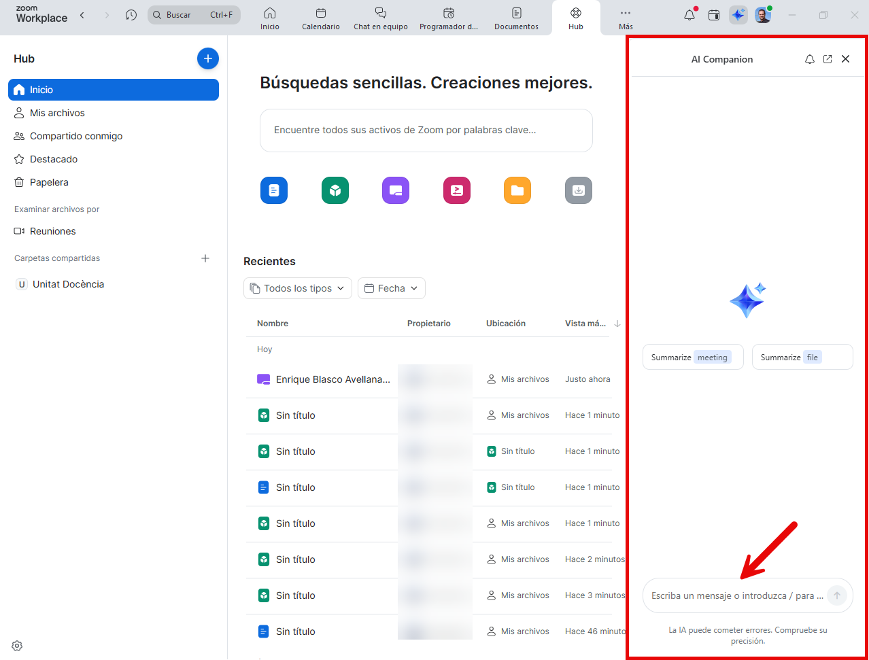Select Summarize meeting suggestion

coord(692,358)
